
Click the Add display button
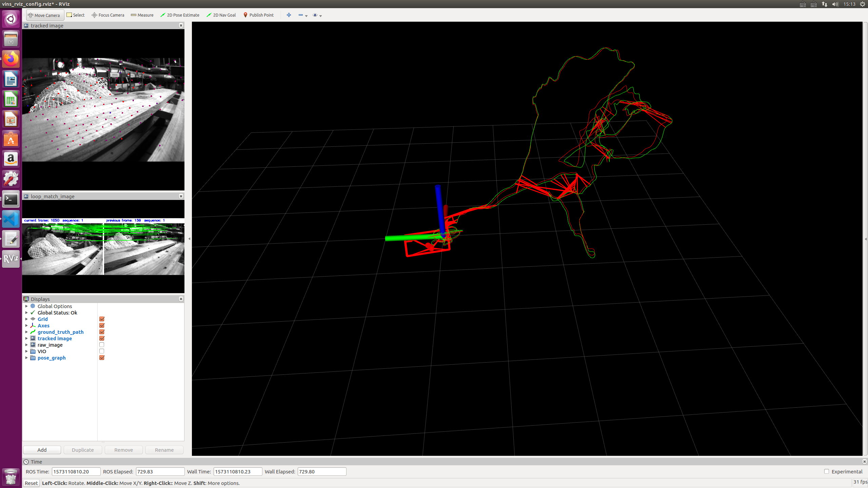tap(42, 450)
